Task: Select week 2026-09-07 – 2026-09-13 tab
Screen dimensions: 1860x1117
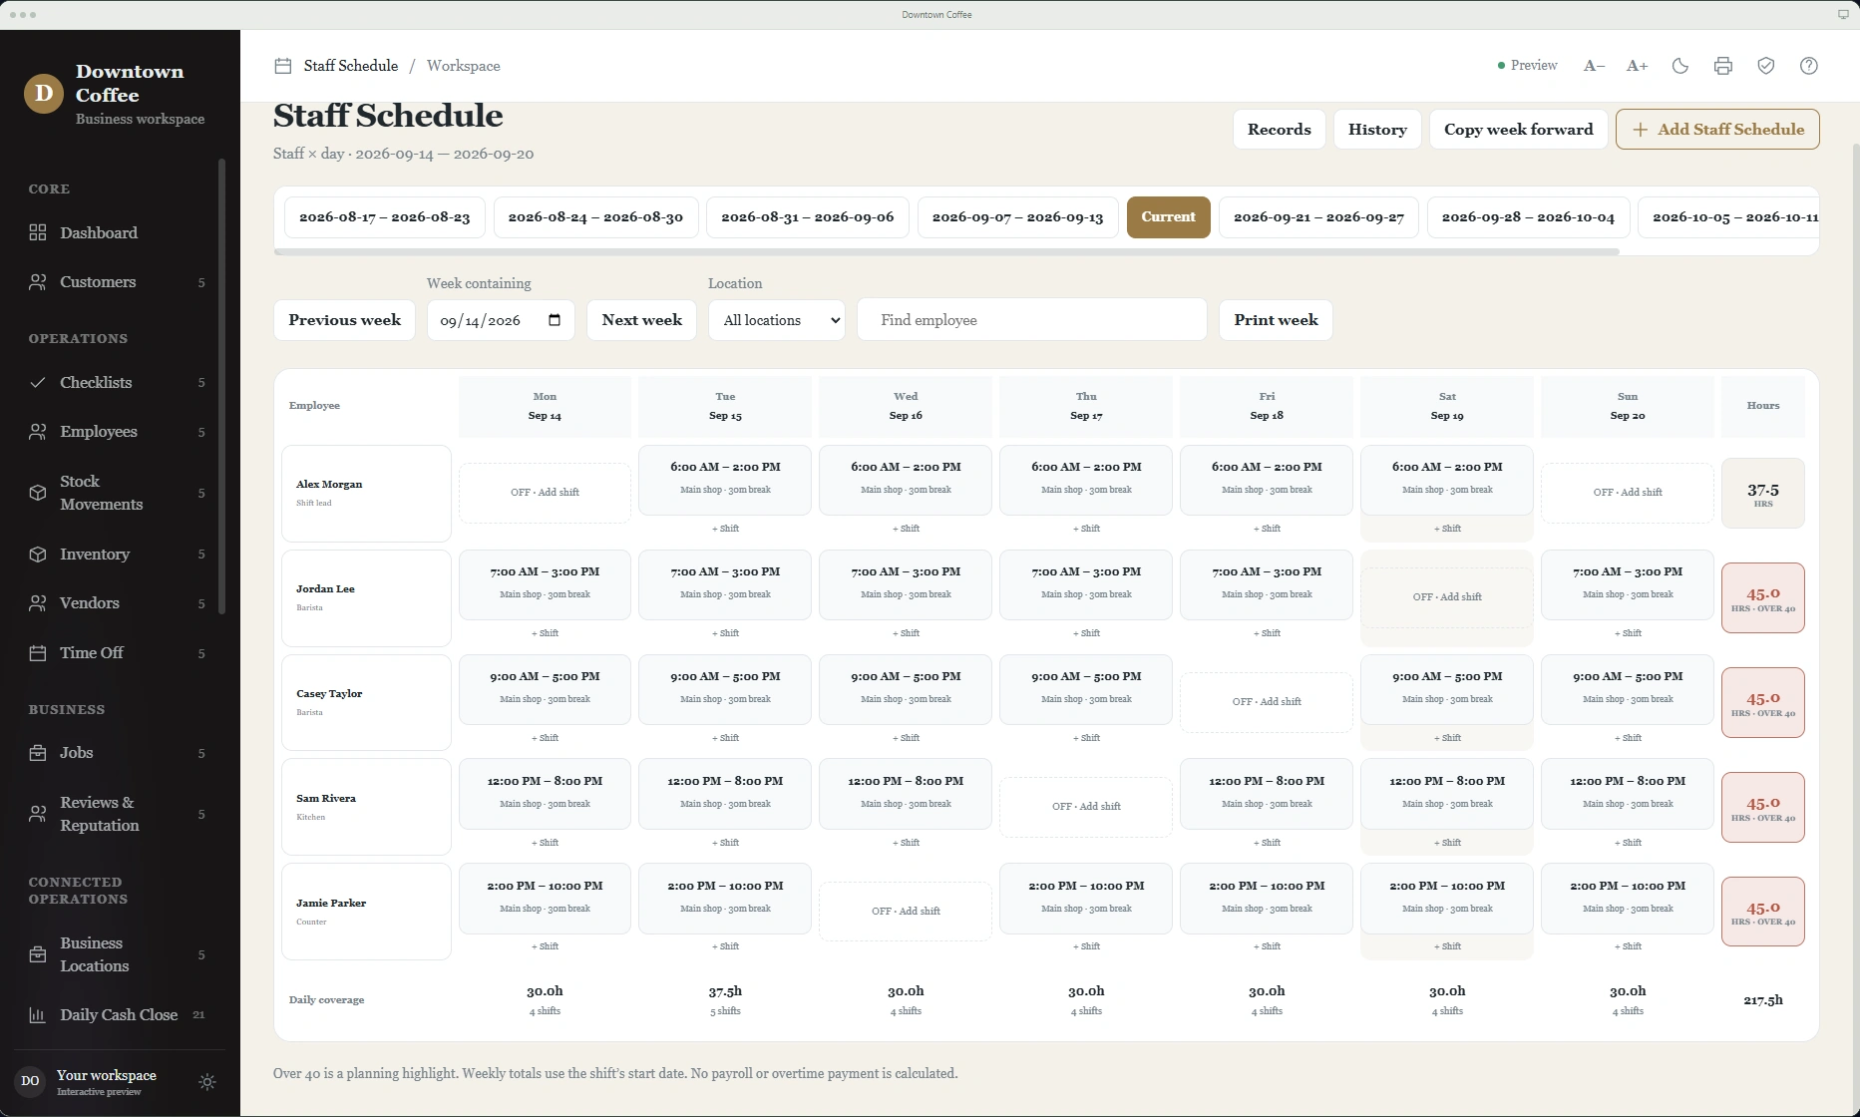Action: coord(1017,217)
